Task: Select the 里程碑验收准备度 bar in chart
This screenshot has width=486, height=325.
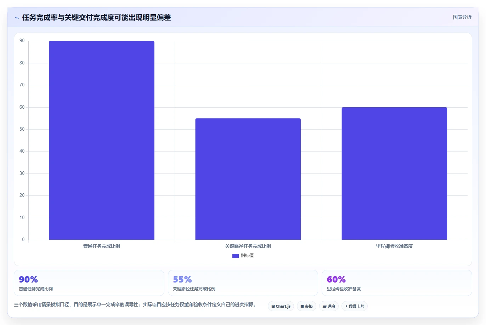Action: tap(394, 173)
